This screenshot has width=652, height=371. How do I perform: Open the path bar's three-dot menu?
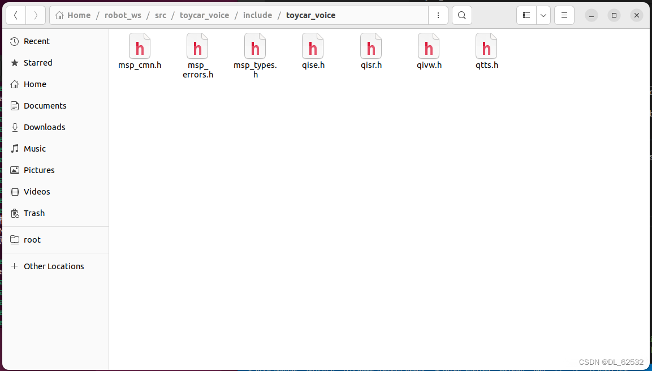click(438, 15)
